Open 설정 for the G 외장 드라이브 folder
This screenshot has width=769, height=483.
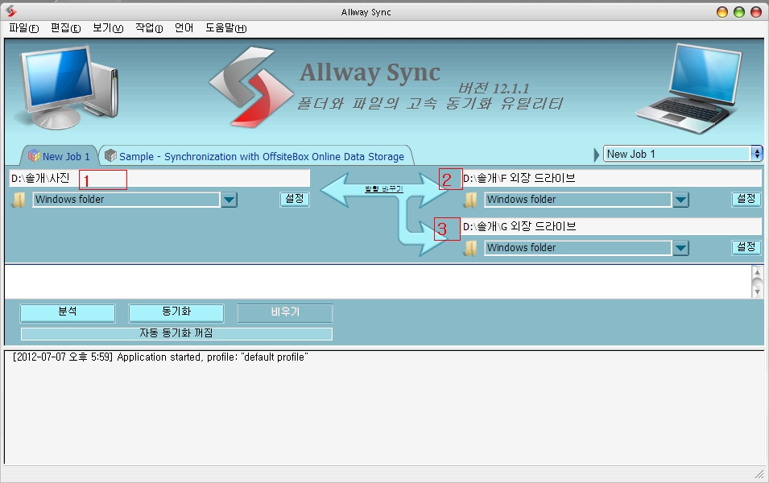coord(746,247)
